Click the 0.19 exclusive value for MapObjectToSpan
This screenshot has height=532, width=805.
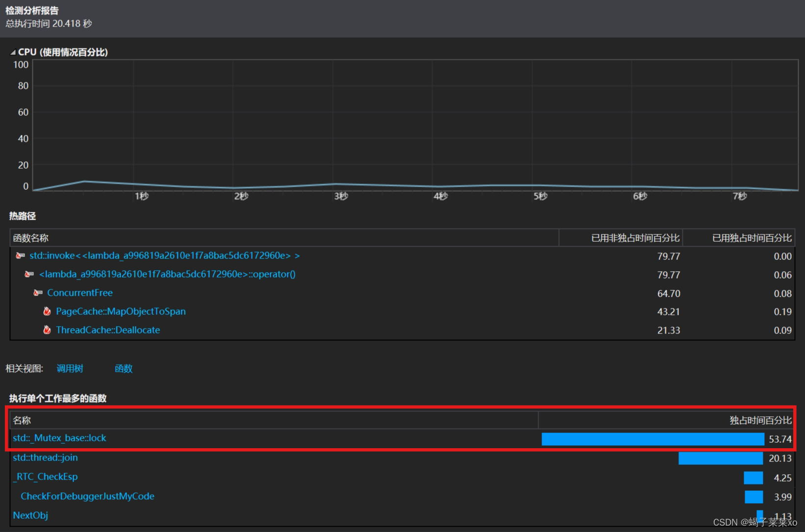click(x=782, y=311)
